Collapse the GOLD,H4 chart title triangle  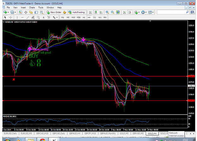4,22
